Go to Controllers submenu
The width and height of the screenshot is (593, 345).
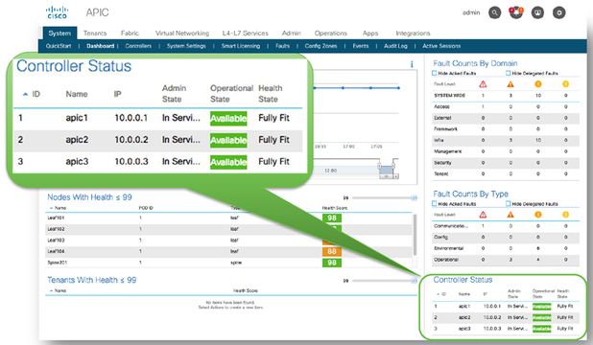click(x=138, y=46)
